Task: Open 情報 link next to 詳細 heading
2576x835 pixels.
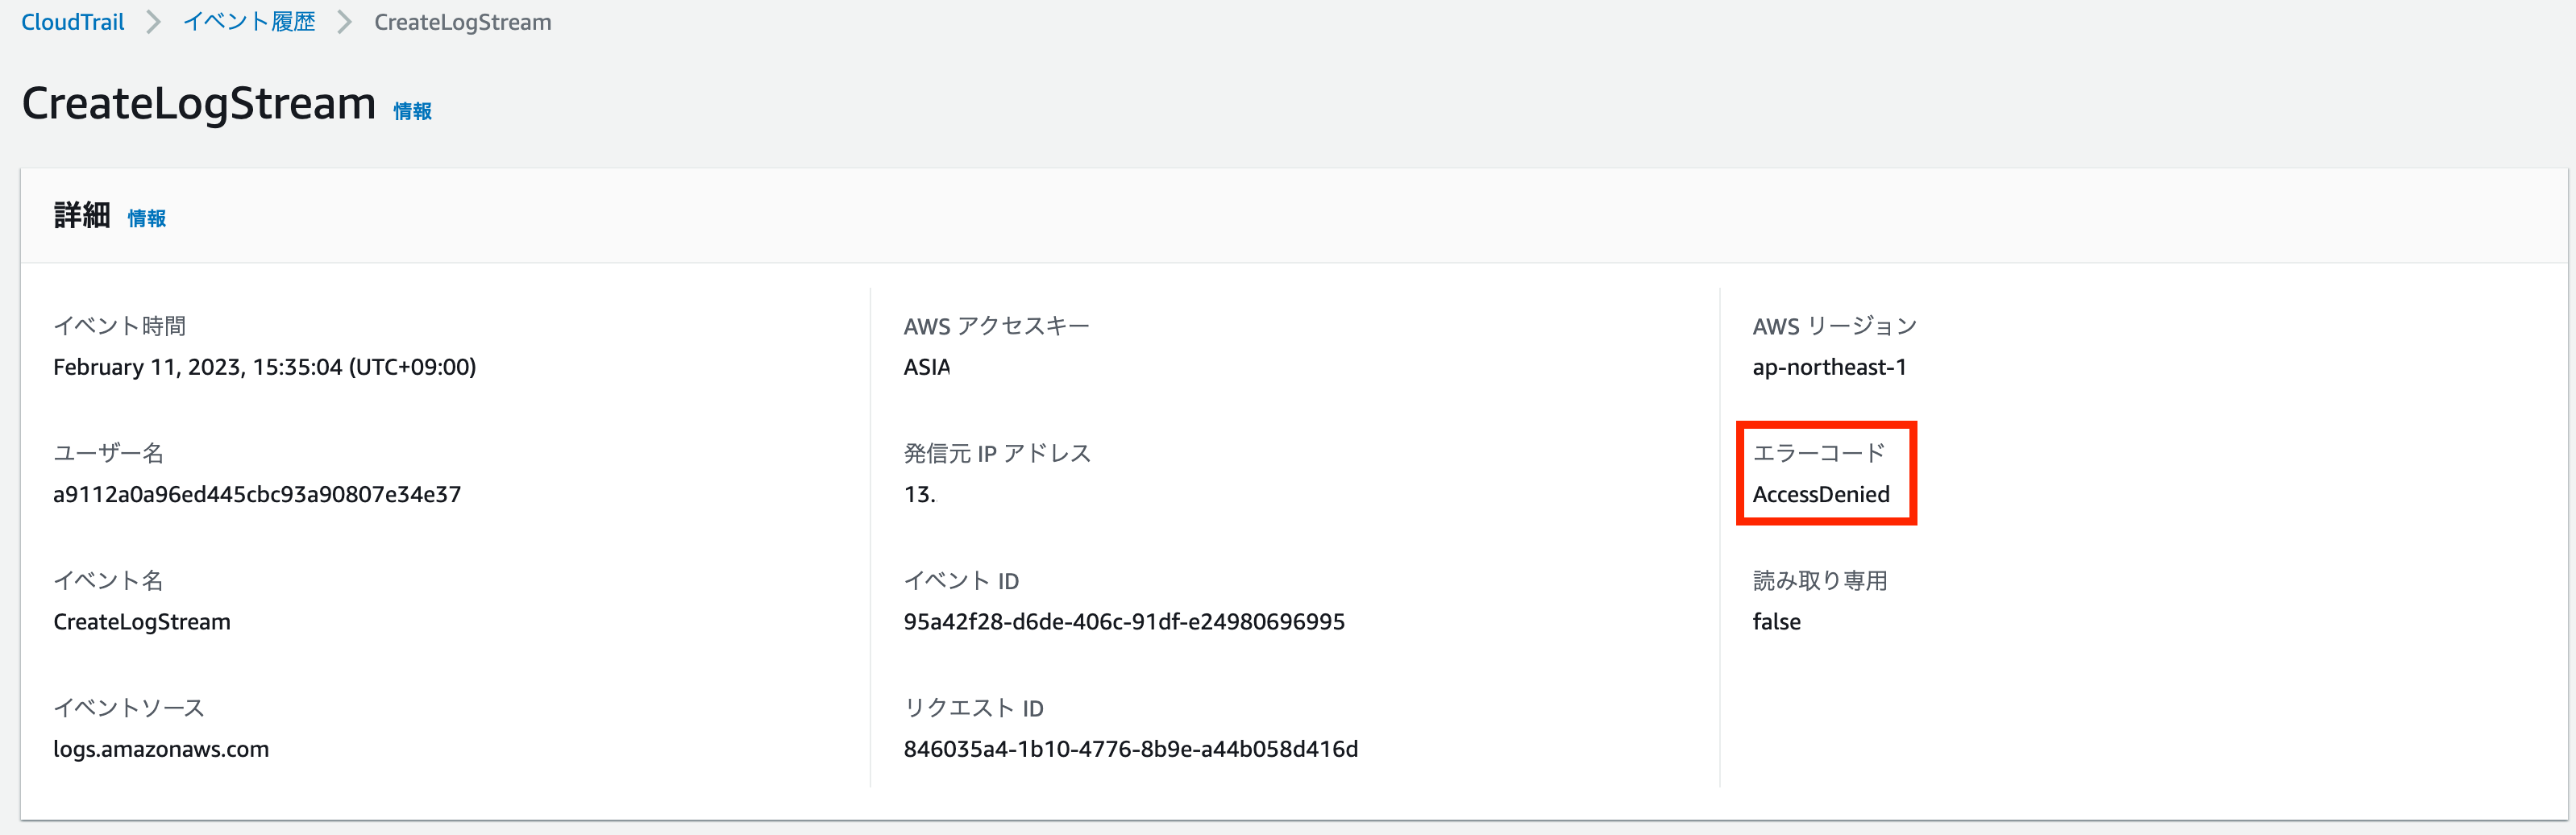Action: [147, 218]
